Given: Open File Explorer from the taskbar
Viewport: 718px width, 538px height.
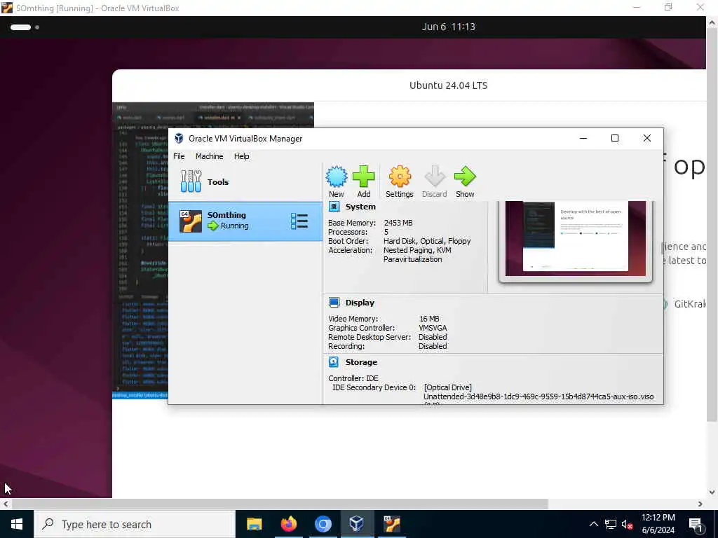Looking at the screenshot, I should tap(254, 524).
